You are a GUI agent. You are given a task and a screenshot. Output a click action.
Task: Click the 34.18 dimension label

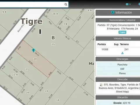click(50, 96)
